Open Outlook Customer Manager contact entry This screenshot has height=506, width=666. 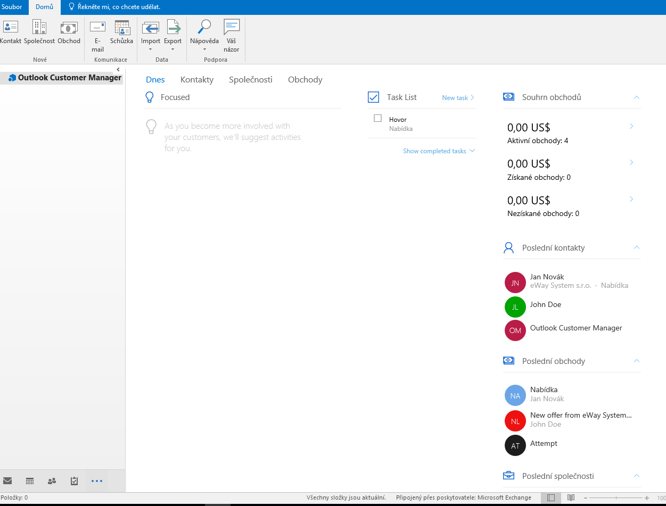pos(576,328)
